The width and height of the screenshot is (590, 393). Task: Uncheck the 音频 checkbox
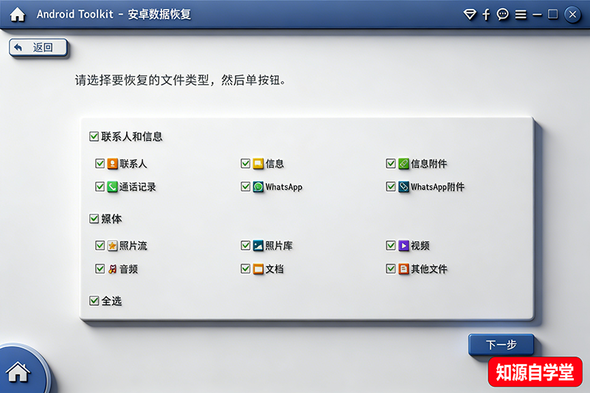point(100,269)
